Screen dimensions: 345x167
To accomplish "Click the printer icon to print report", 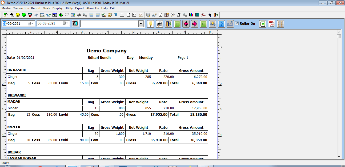I will (x=159, y=24).
